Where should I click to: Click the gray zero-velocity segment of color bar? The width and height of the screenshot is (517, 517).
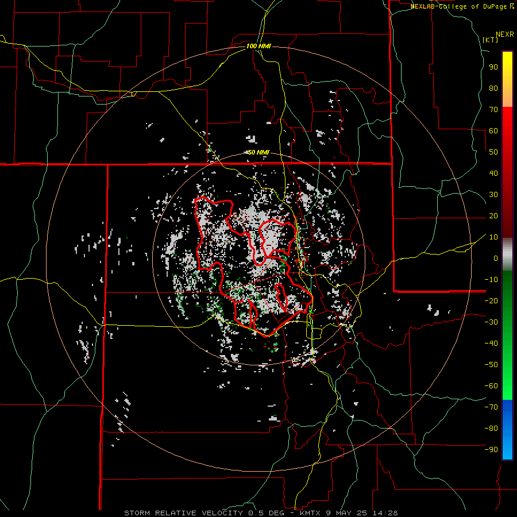pyautogui.click(x=507, y=254)
